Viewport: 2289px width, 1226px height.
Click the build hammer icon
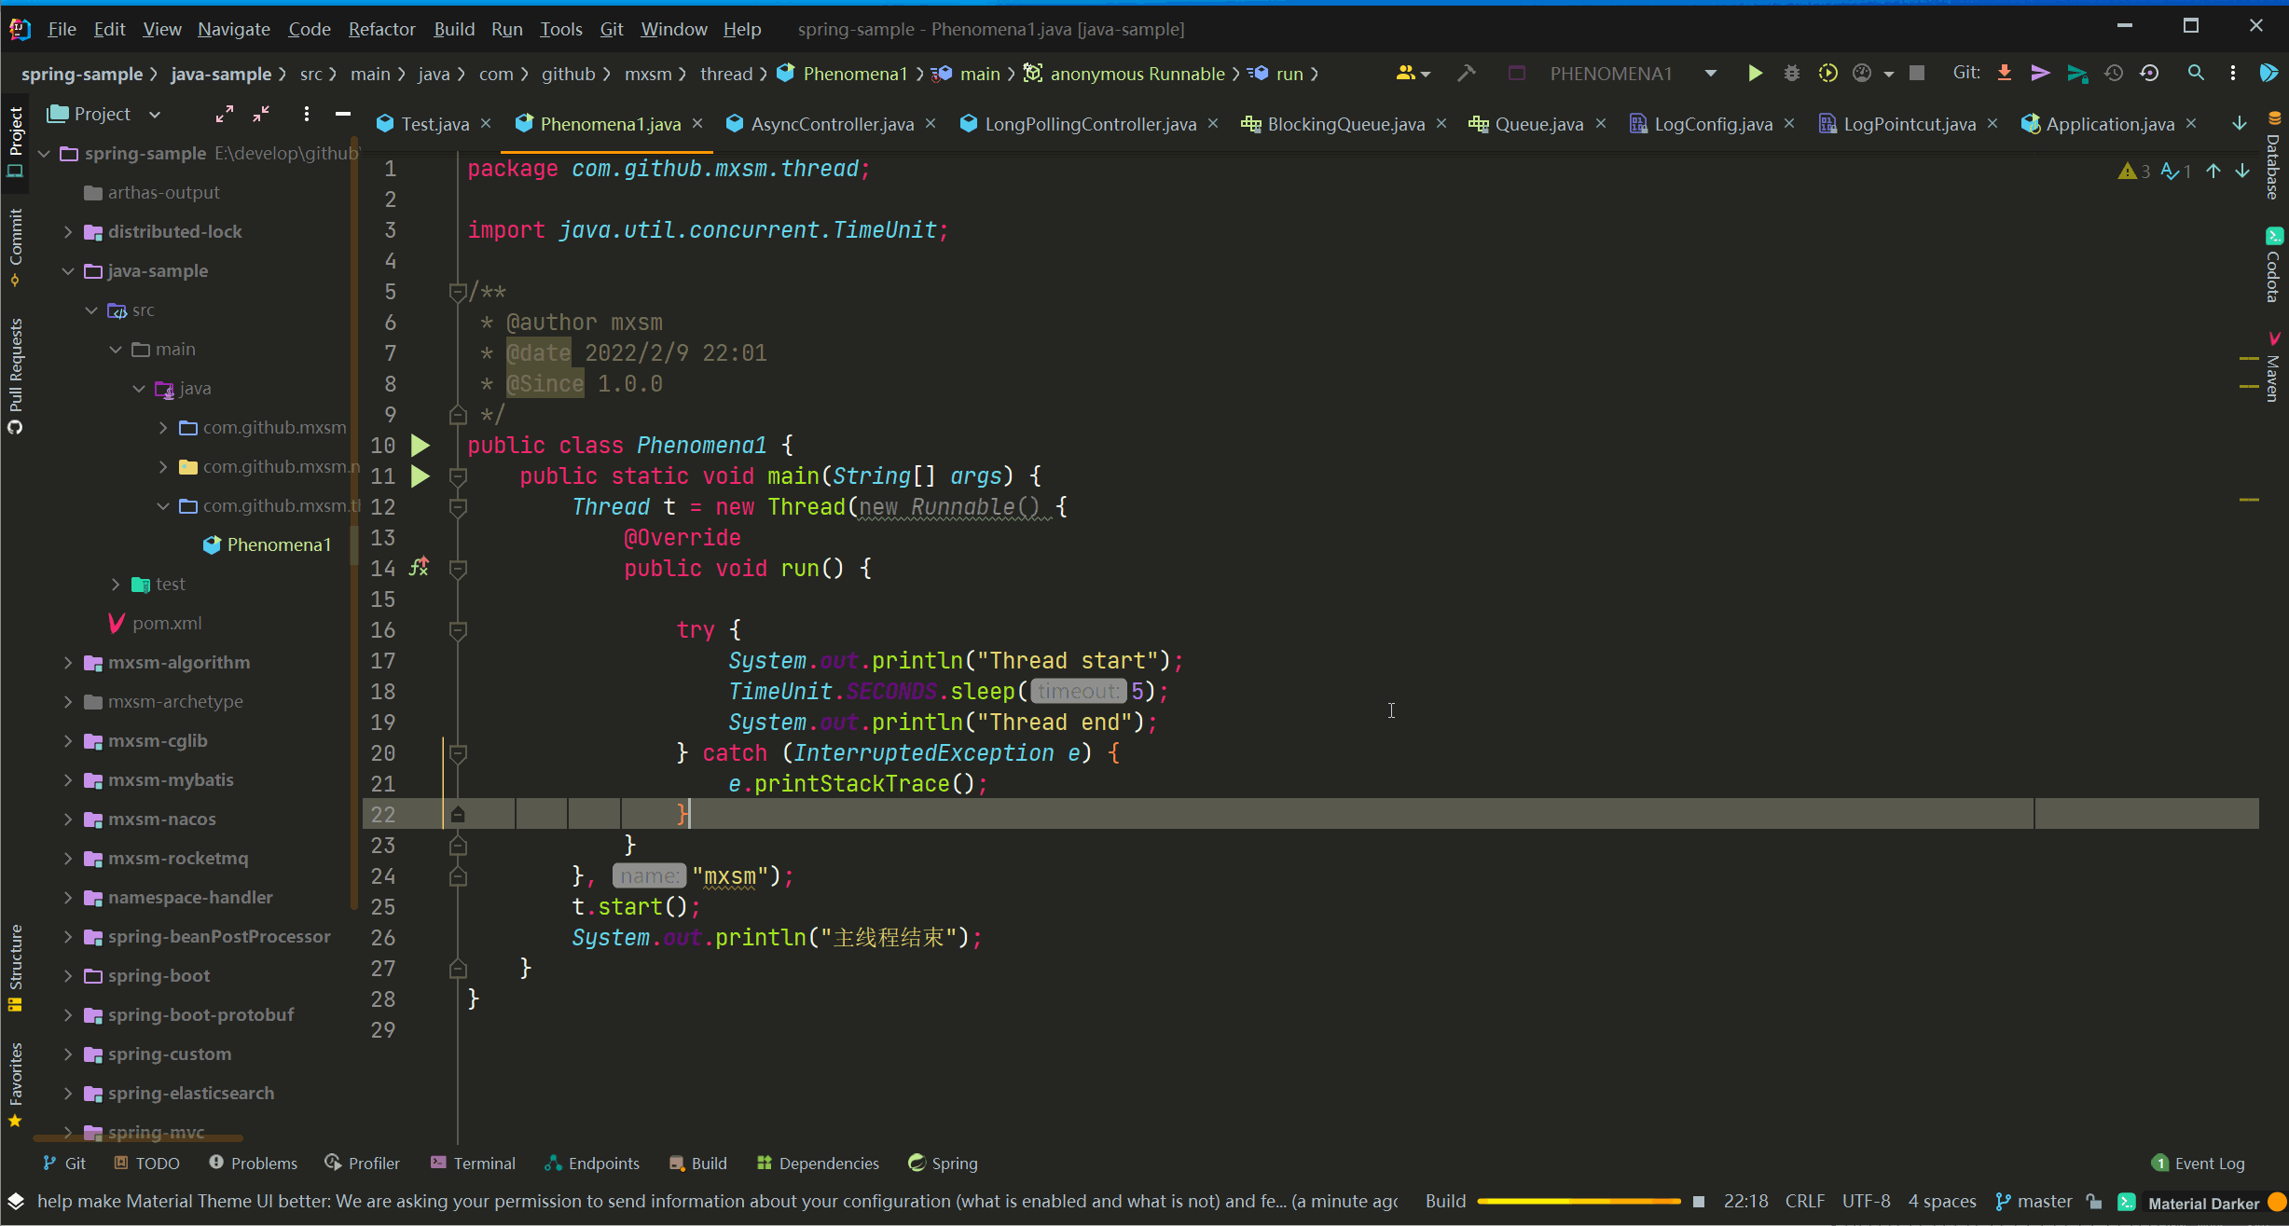(x=1466, y=74)
